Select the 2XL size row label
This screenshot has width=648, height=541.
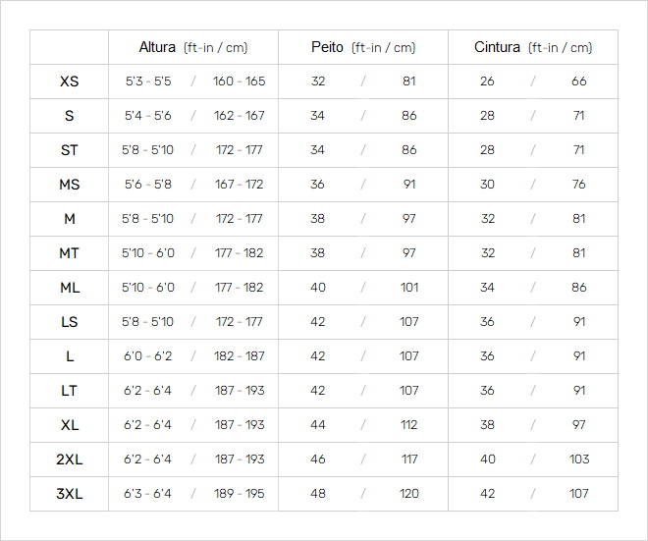[x=69, y=460]
